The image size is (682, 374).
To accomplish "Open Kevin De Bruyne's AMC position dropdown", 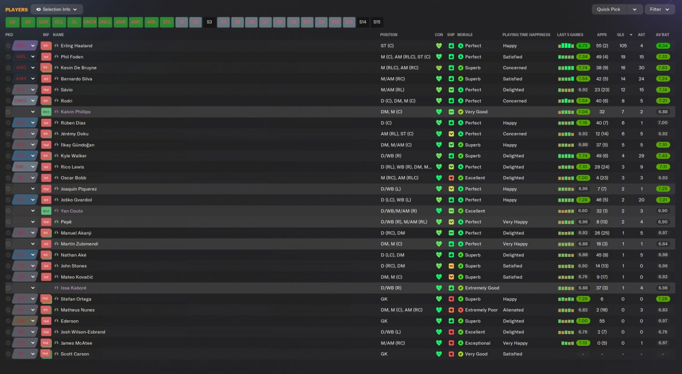I will [x=33, y=68].
